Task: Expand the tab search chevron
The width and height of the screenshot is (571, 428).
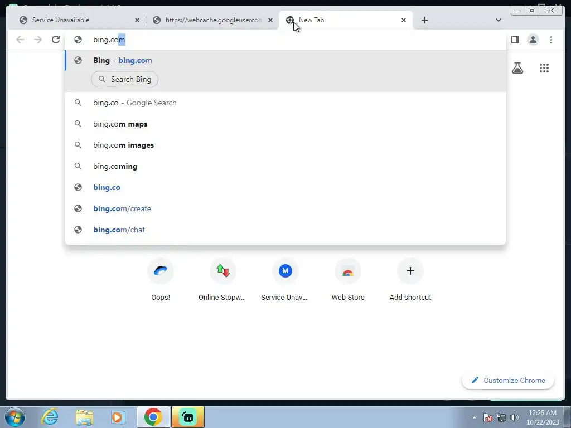Action: pos(499,20)
